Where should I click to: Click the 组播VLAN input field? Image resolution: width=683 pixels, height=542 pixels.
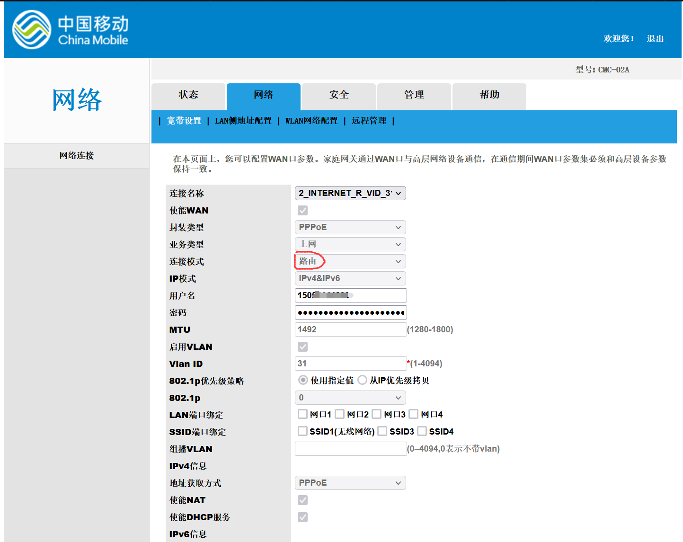pyautogui.click(x=350, y=449)
